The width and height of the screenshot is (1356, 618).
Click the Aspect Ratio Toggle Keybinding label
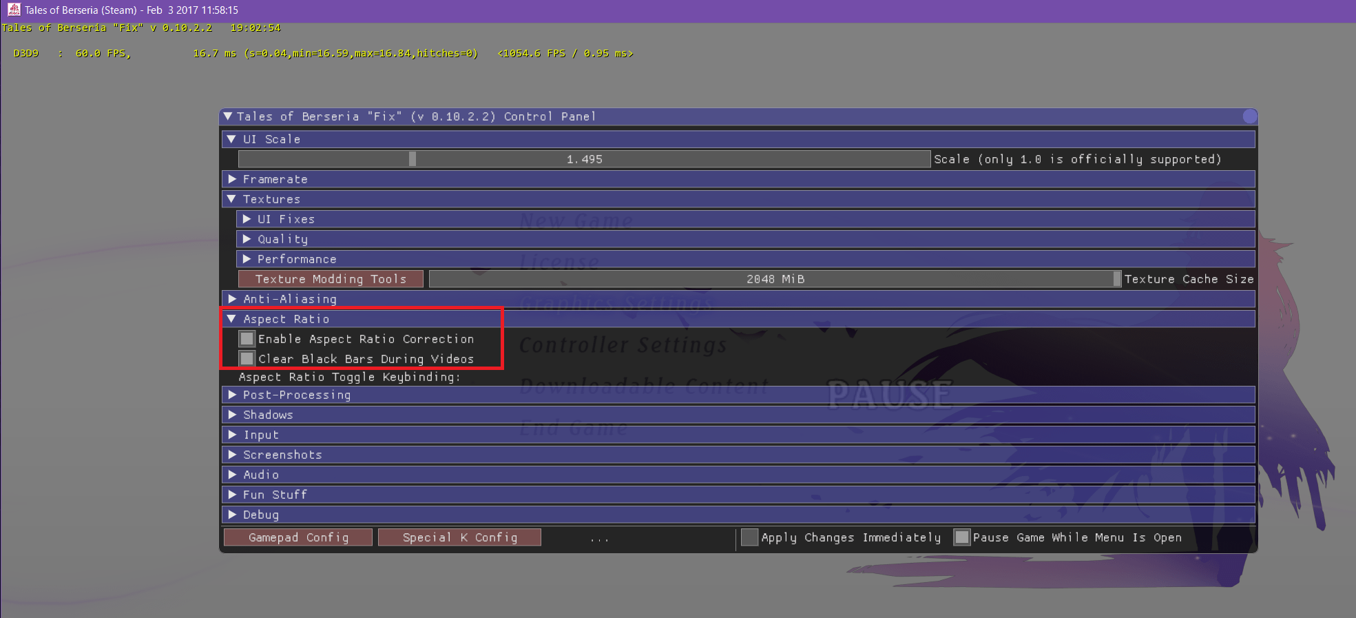pyautogui.click(x=349, y=377)
